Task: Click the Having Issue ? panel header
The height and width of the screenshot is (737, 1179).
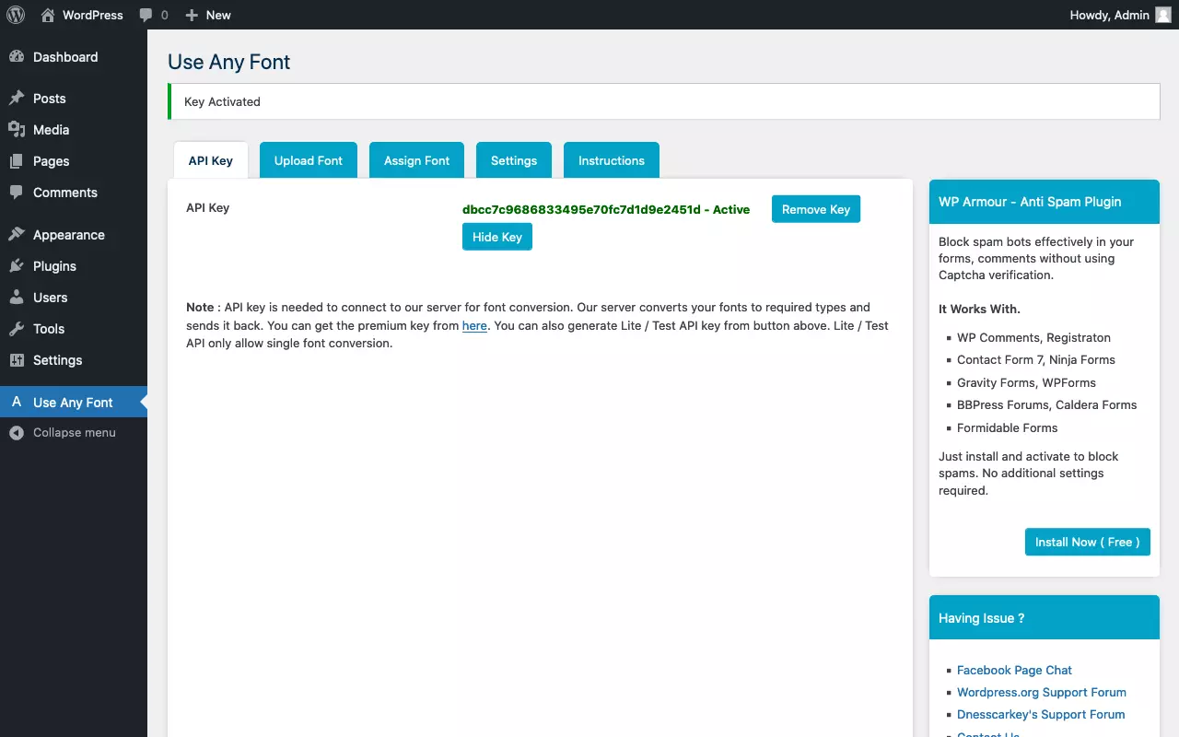Action: pos(1045,618)
